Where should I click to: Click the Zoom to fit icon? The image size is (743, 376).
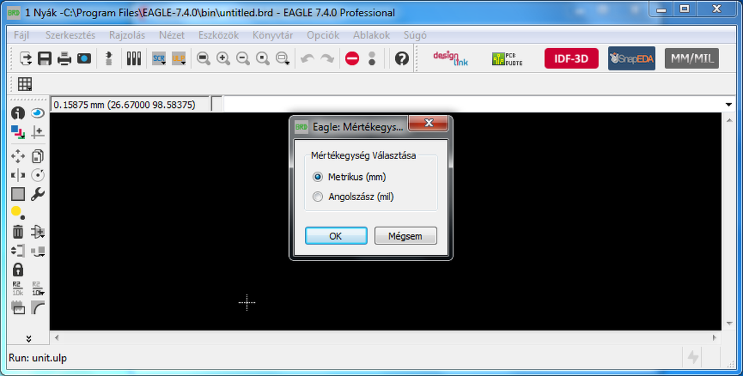pyautogui.click(x=203, y=58)
